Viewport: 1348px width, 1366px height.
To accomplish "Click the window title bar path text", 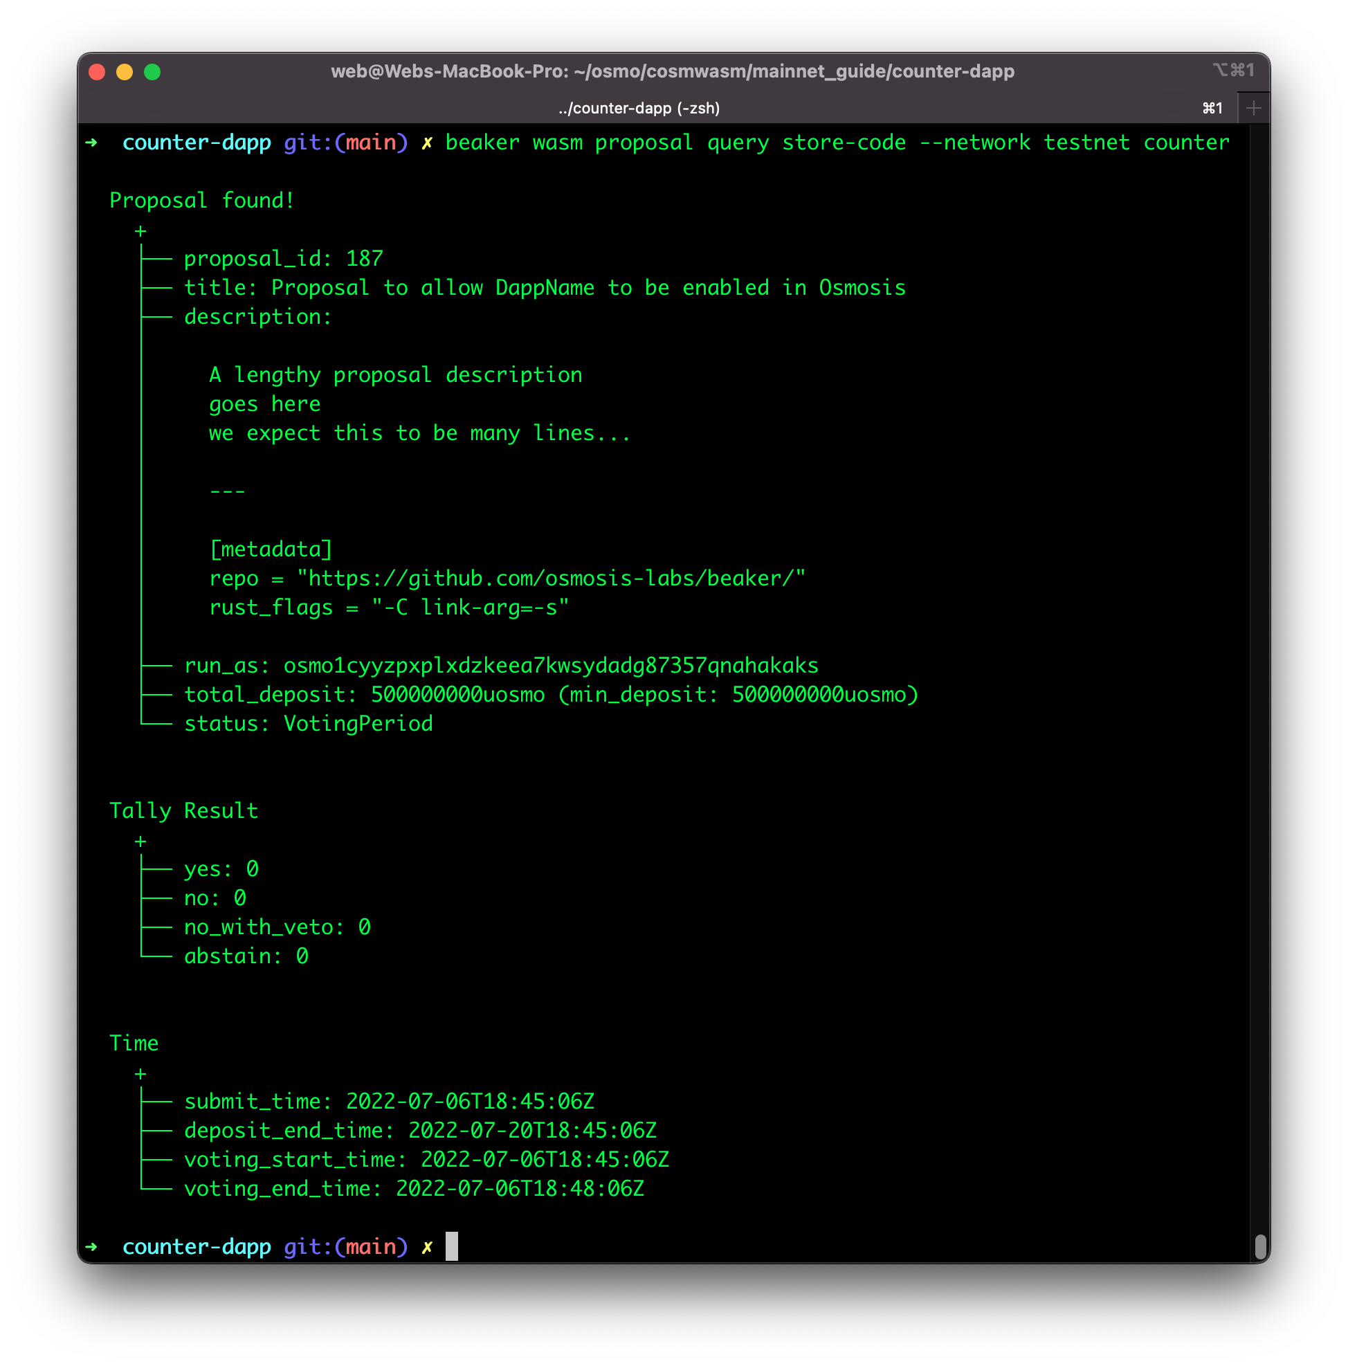I will [672, 71].
